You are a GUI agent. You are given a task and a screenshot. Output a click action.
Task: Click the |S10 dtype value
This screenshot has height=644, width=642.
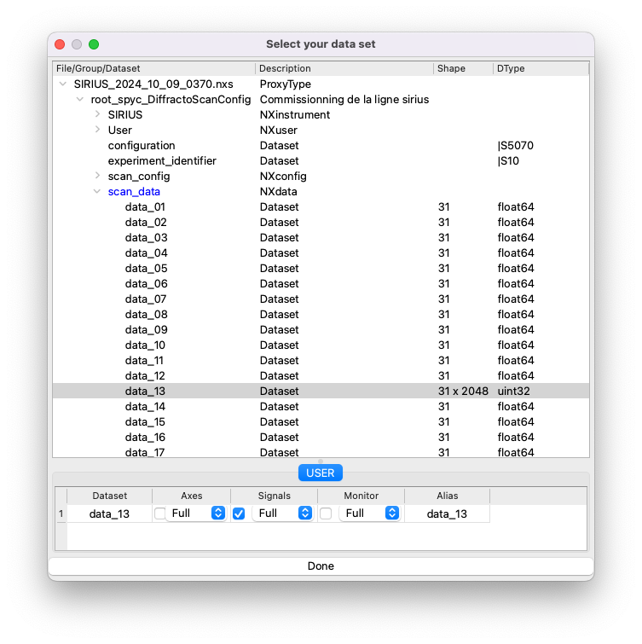pyautogui.click(x=508, y=161)
